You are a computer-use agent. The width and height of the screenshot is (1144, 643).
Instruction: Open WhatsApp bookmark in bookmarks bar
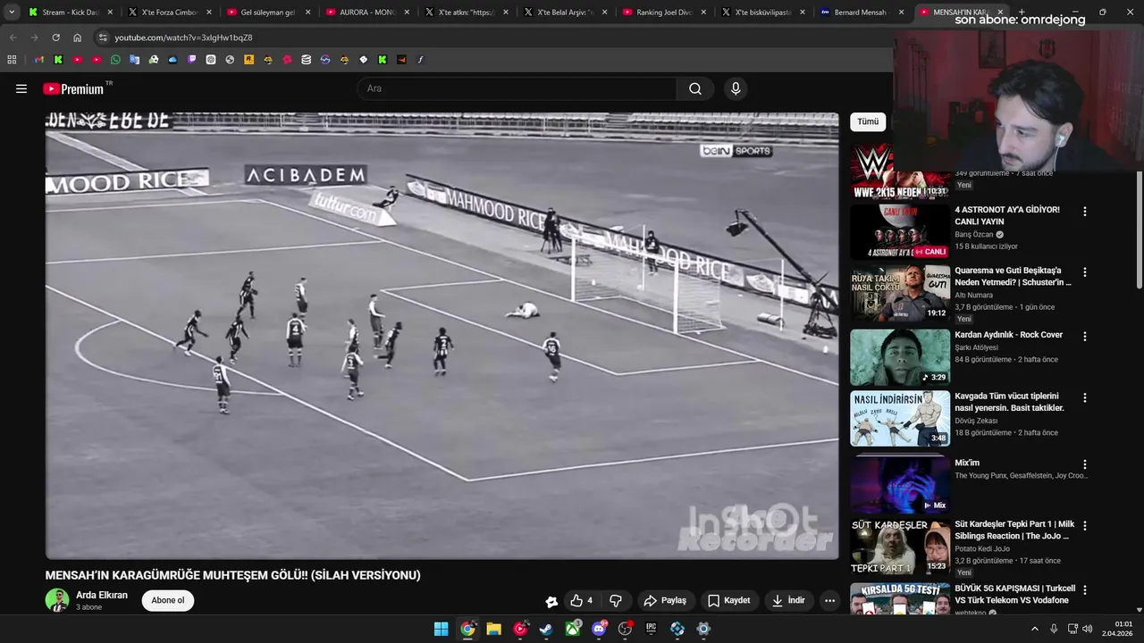coord(115,60)
